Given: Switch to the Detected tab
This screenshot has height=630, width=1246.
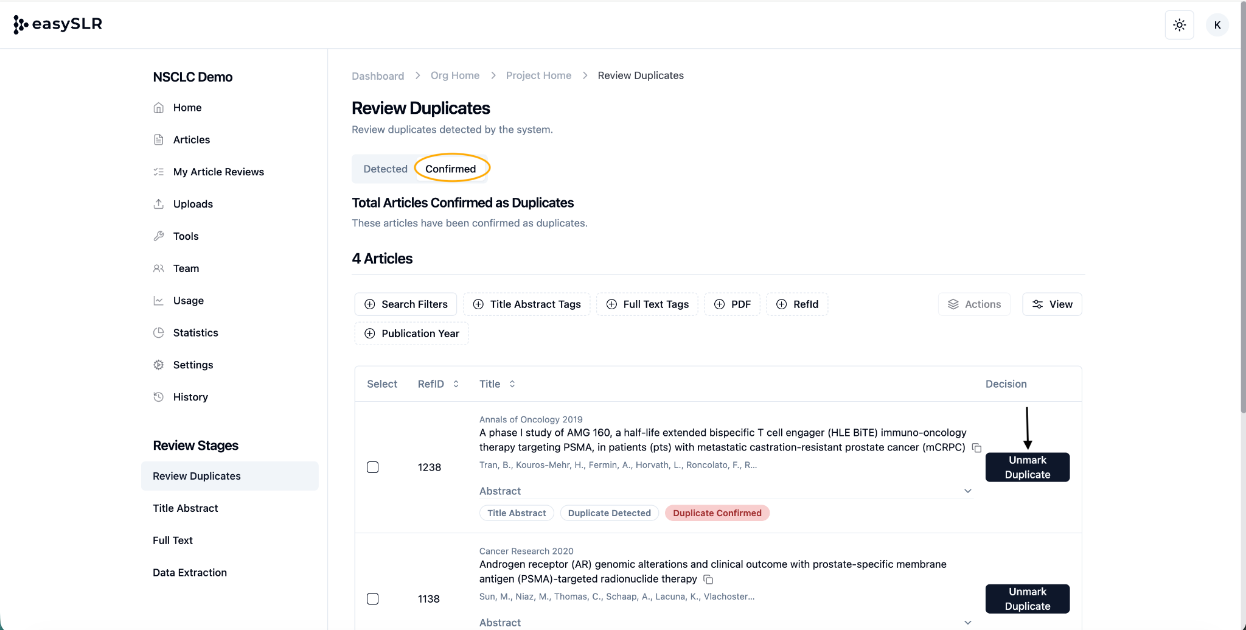Looking at the screenshot, I should point(385,169).
